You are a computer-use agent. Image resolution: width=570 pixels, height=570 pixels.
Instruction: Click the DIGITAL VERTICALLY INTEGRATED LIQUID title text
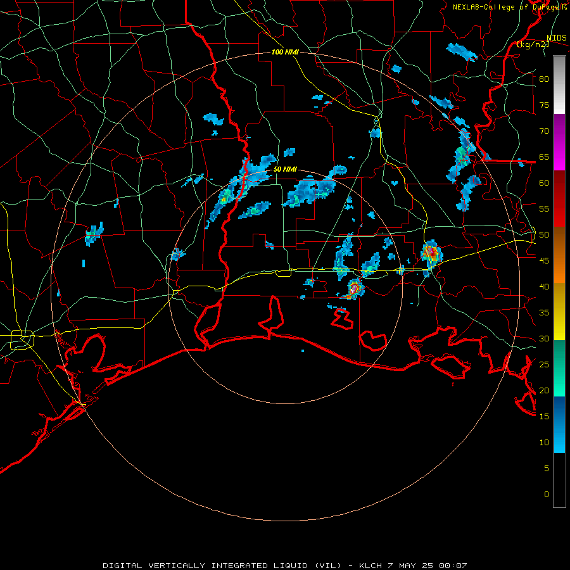click(205, 566)
